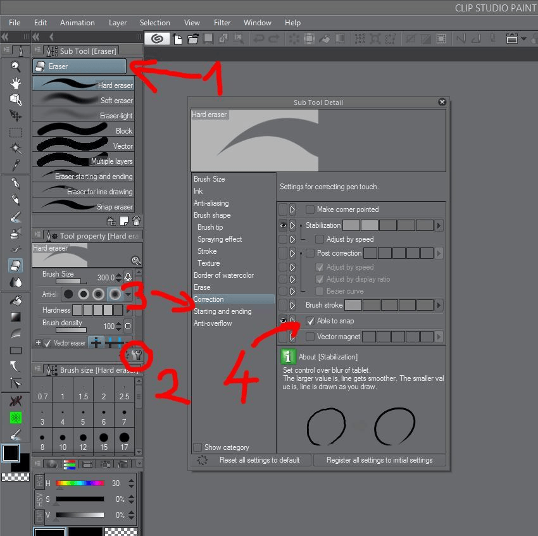Viewport: 538px width, 536px height.
Task: Click the New file toolbar icon
Action: (x=178, y=39)
